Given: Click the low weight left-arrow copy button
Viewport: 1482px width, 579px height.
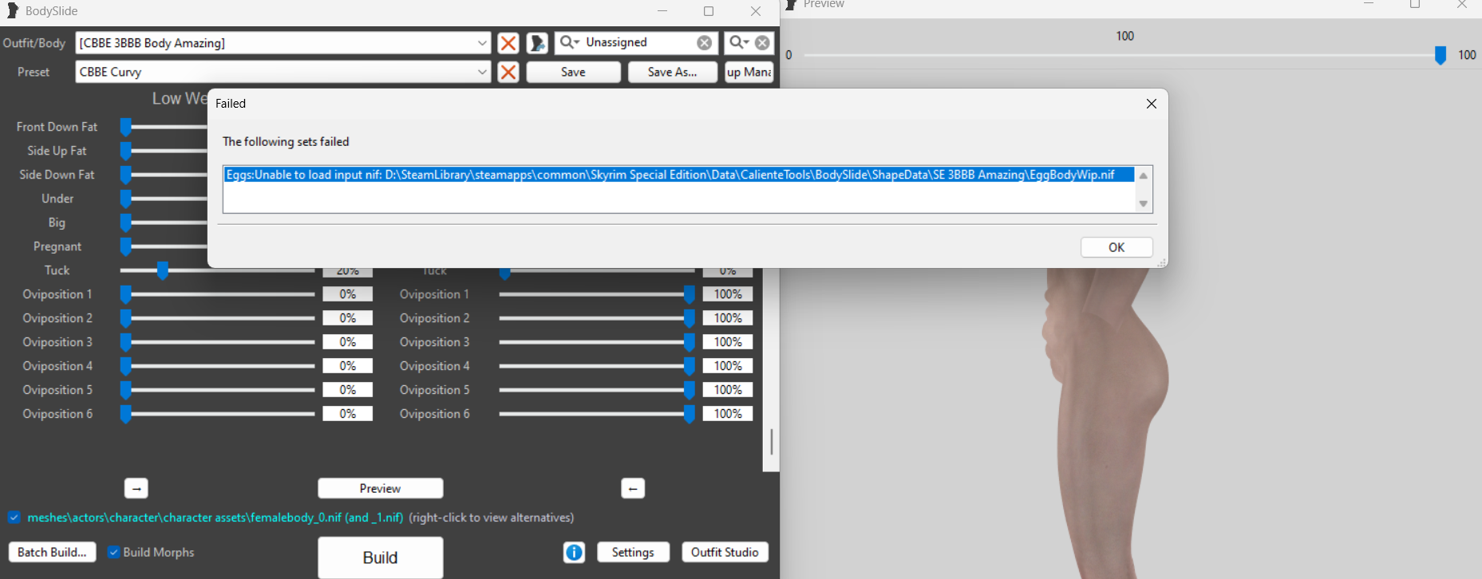Looking at the screenshot, I should [x=136, y=488].
